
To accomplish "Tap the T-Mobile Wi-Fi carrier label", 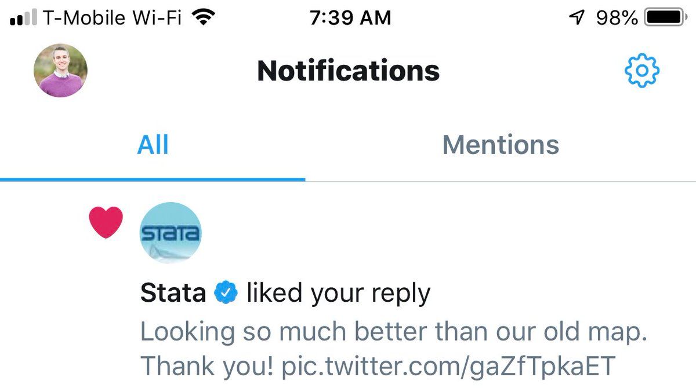I will (x=112, y=18).
